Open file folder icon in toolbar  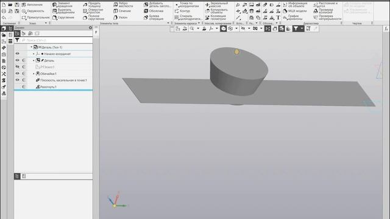coord(10,5)
